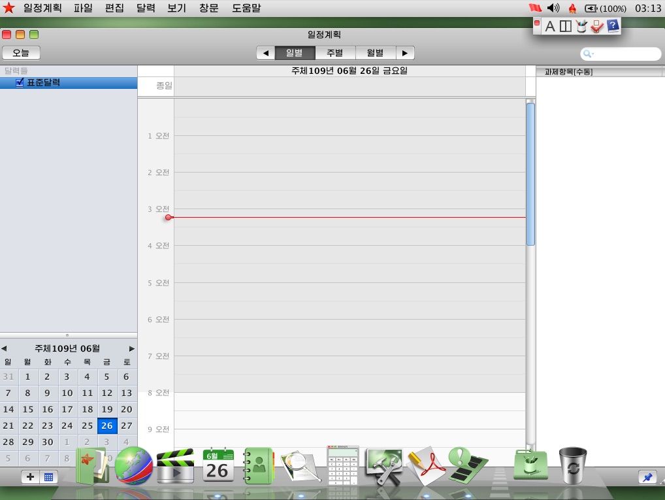Switch to 월별 monthly view

(374, 53)
